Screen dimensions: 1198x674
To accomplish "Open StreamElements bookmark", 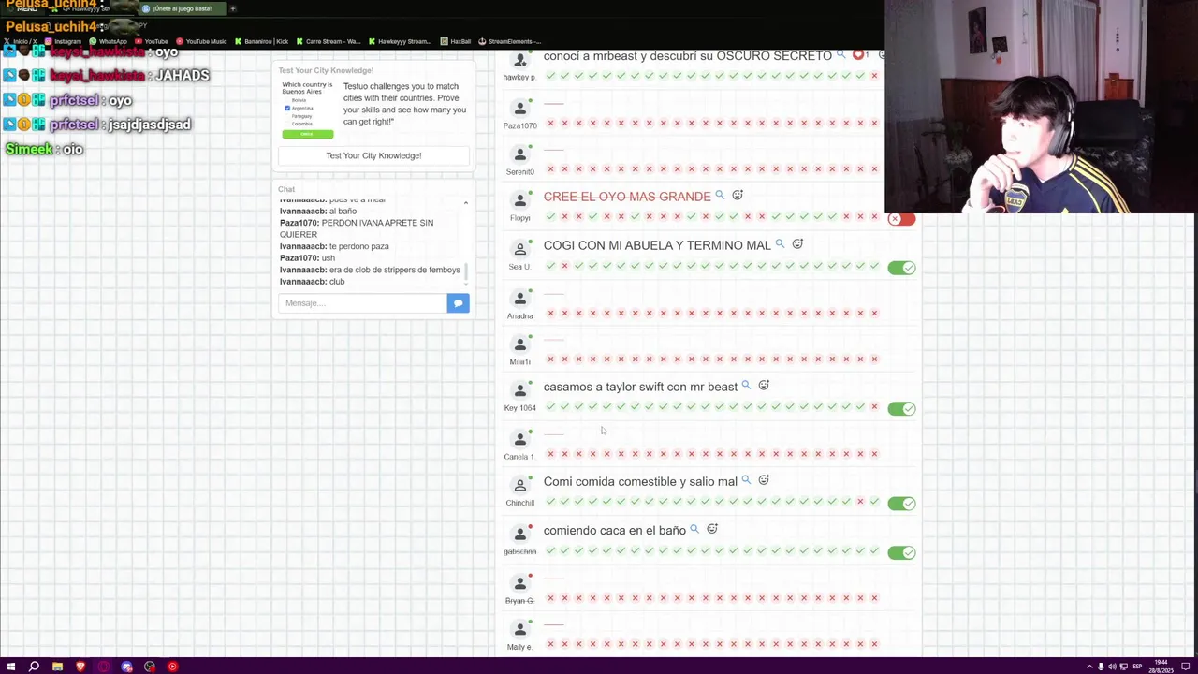I will (x=510, y=41).
